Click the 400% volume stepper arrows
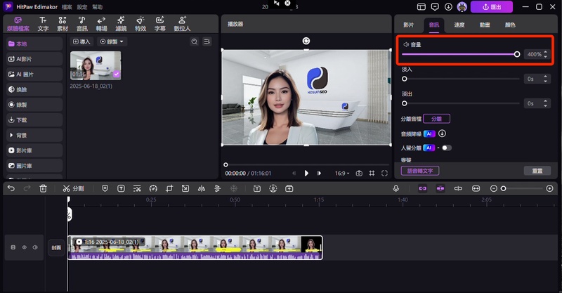The image size is (562, 293). pos(546,54)
